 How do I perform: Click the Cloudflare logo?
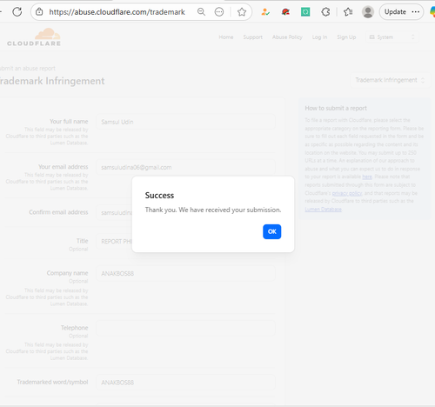34,37
